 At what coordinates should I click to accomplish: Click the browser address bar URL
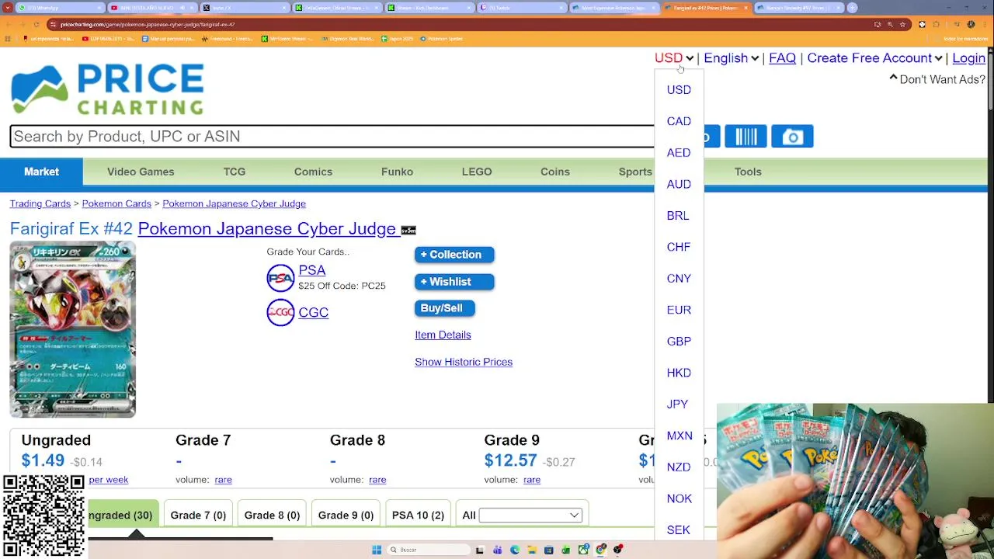[148, 24]
